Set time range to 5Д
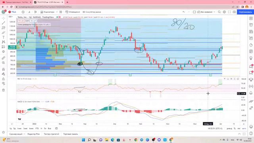This screenshot has height=143, width=254. pos(14,128)
